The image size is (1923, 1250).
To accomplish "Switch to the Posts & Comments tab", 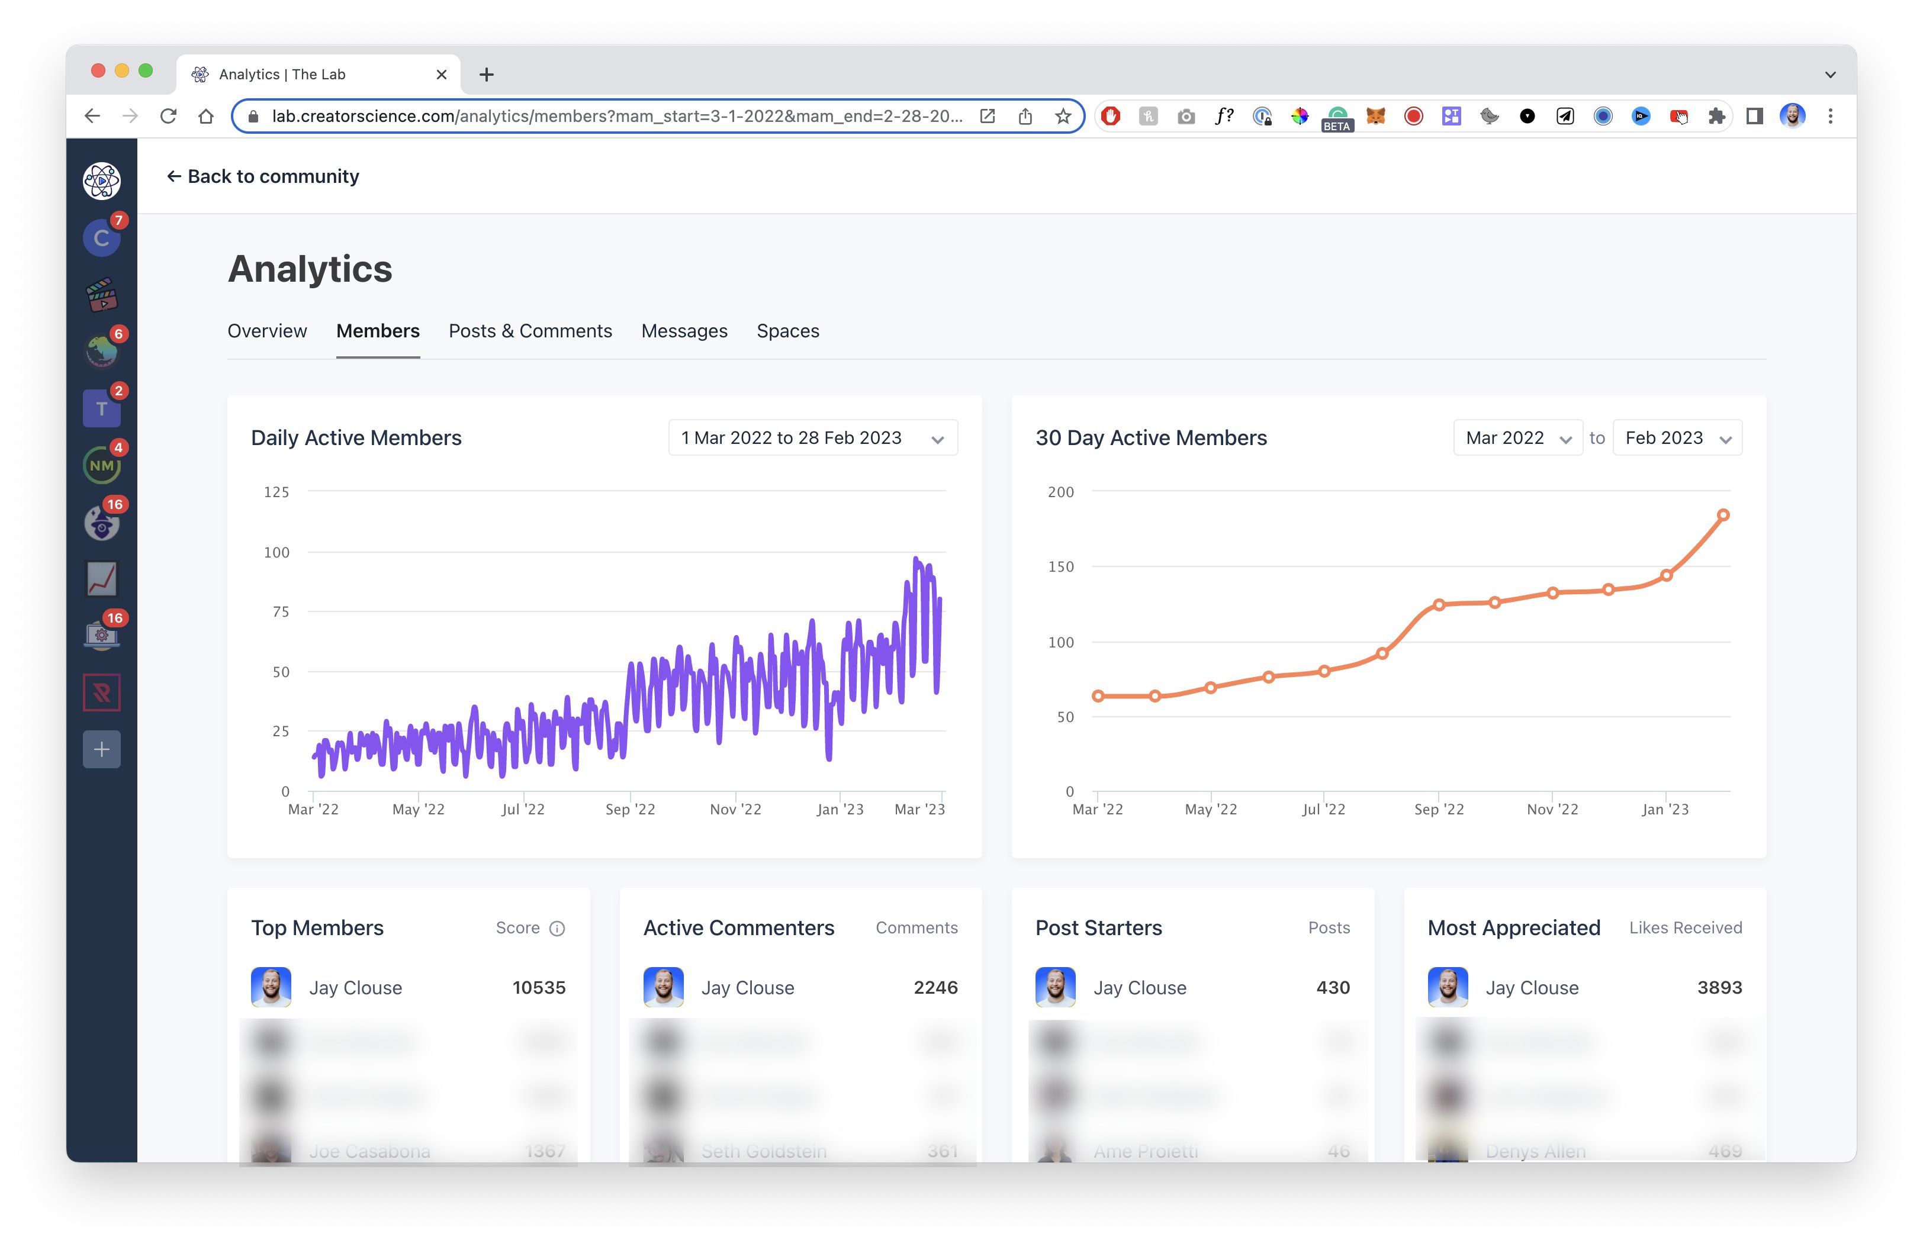I will 530,331.
